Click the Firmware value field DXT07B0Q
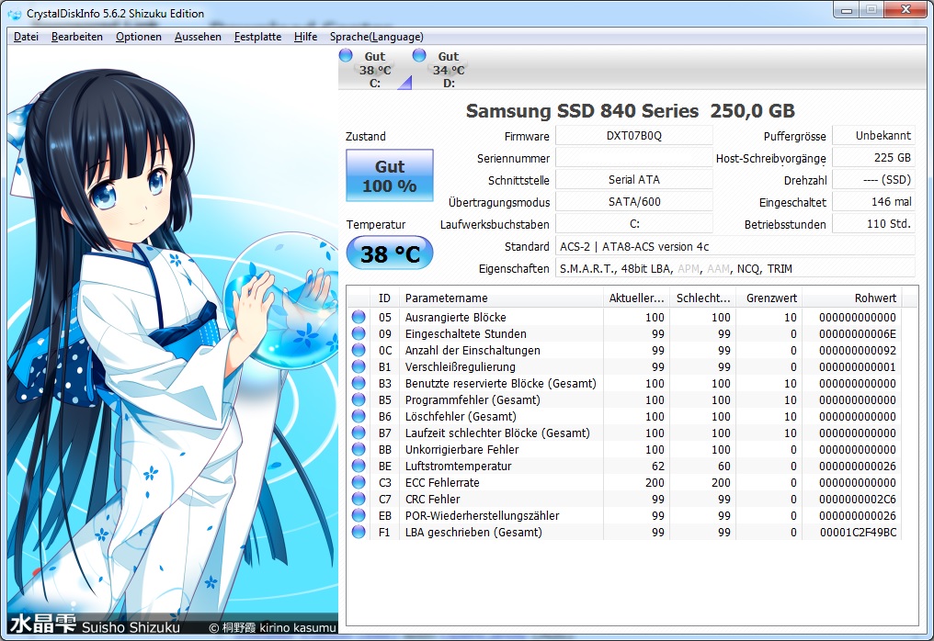The width and height of the screenshot is (934, 641). tap(633, 136)
